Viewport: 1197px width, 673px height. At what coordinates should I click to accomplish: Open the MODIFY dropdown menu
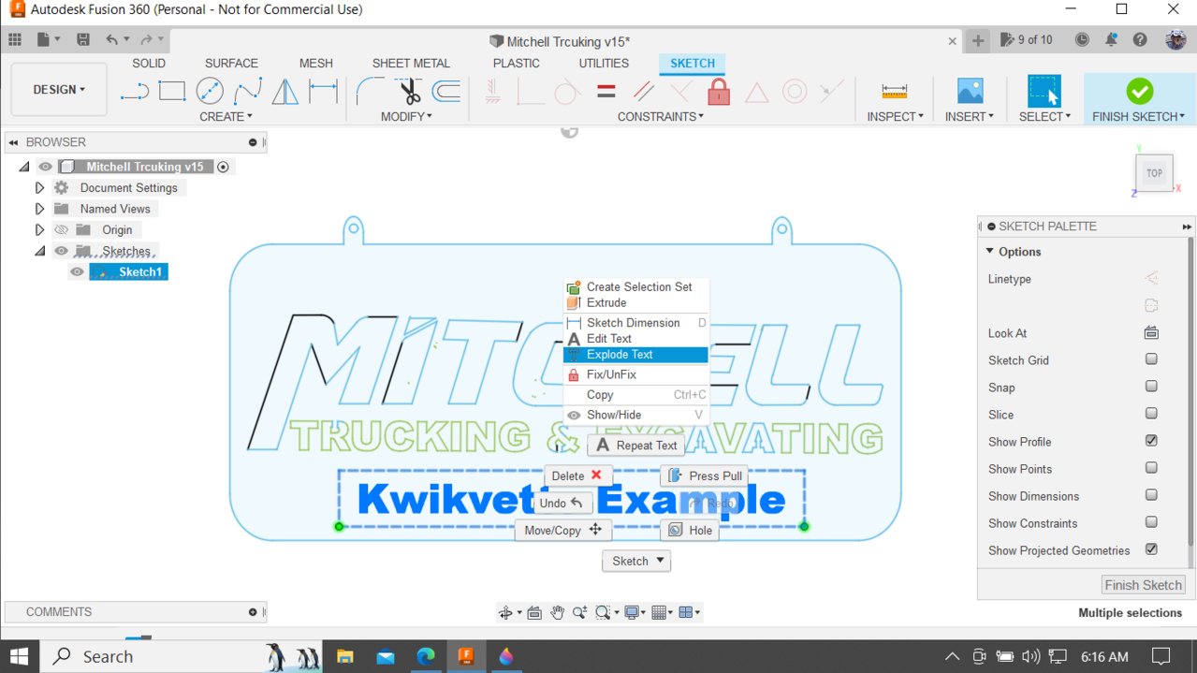pos(406,117)
